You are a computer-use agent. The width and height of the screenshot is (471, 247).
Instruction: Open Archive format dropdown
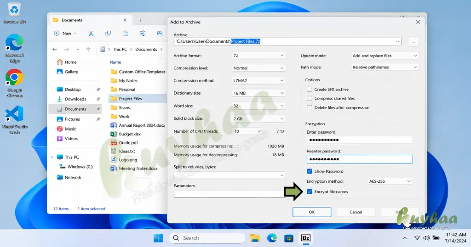258,56
